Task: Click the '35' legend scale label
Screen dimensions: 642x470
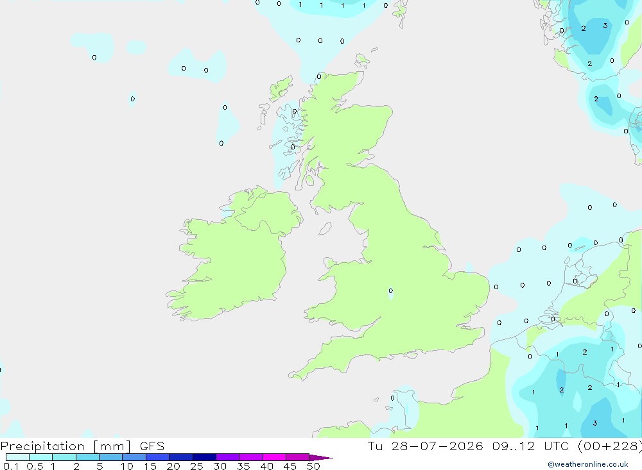Action: point(243,466)
